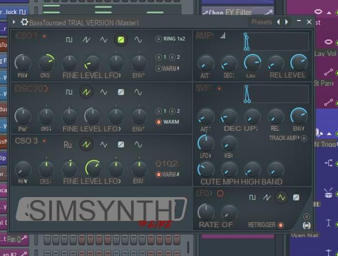Select the Lay Vol track in playlist

pos(325,53)
